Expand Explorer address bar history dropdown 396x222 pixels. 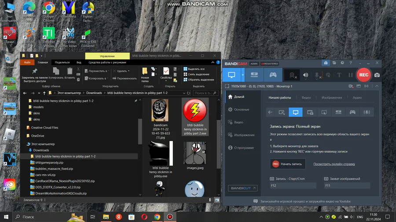coord(184,93)
